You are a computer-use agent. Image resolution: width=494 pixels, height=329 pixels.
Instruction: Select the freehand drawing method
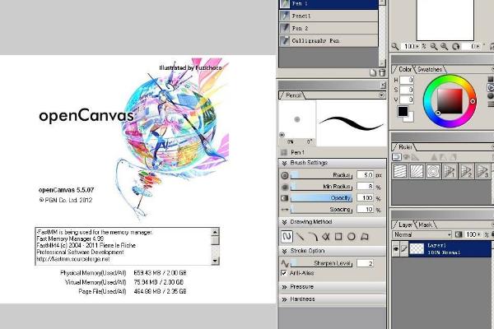coord(287,237)
